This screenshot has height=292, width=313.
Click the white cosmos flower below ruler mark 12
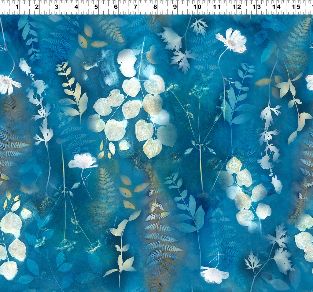pyautogui.click(x=232, y=40)
